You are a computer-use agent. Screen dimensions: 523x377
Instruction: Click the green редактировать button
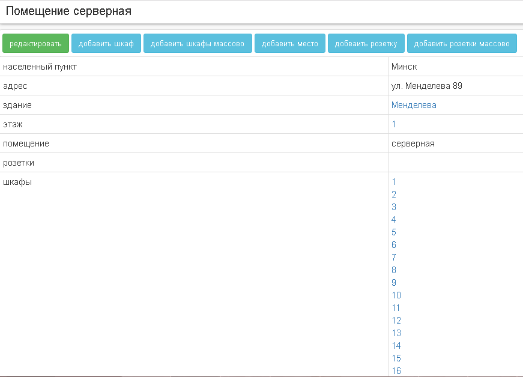[35, 43]
